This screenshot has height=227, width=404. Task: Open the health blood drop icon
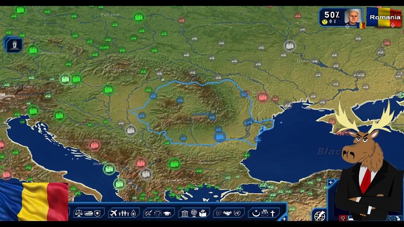[x=134, y=214]
